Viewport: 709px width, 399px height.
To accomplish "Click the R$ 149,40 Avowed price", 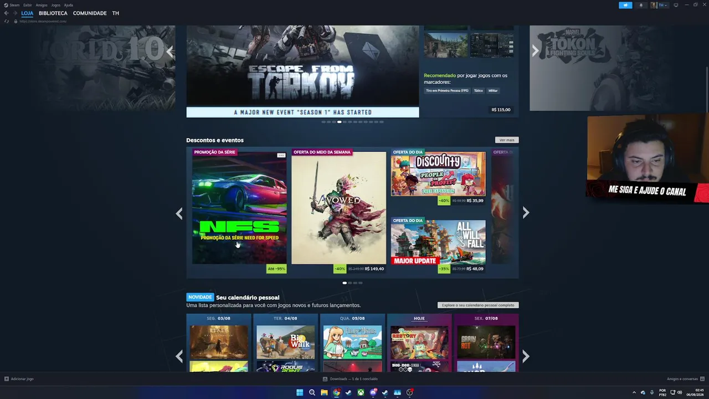I will click(x=374, y=269).
